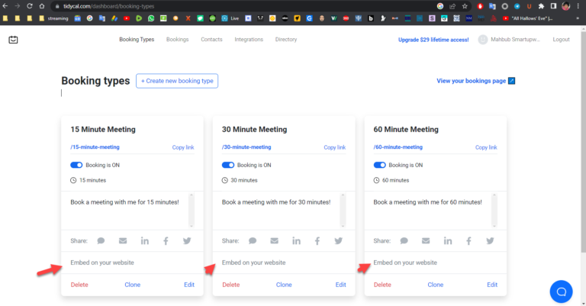This screenshot has height=306, width=586.
Task: Open the streaming bookmark folder
Action: coord(54,18)
